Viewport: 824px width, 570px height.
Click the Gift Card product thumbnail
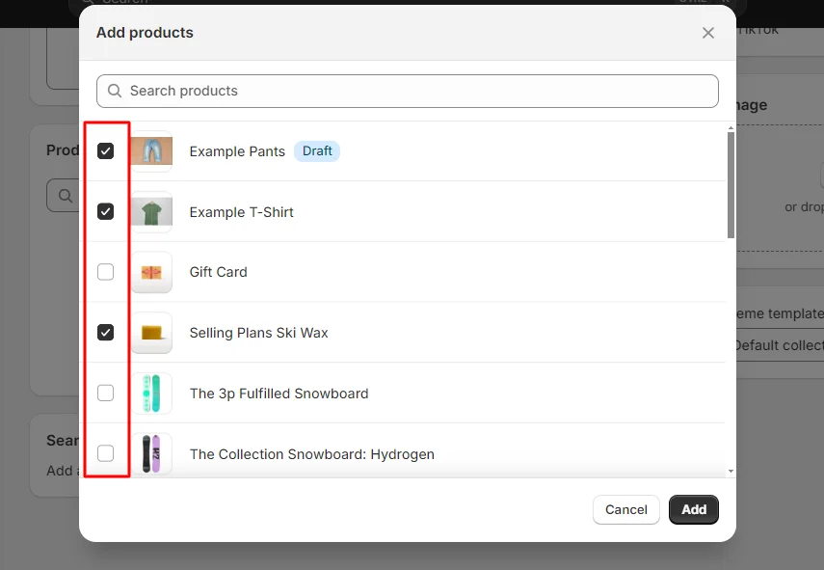click(151, 271)
